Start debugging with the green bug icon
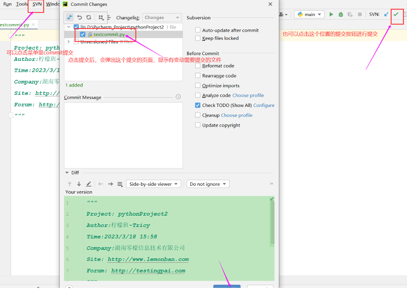This screenshot has width=407, height=289. tap(340, 14)
